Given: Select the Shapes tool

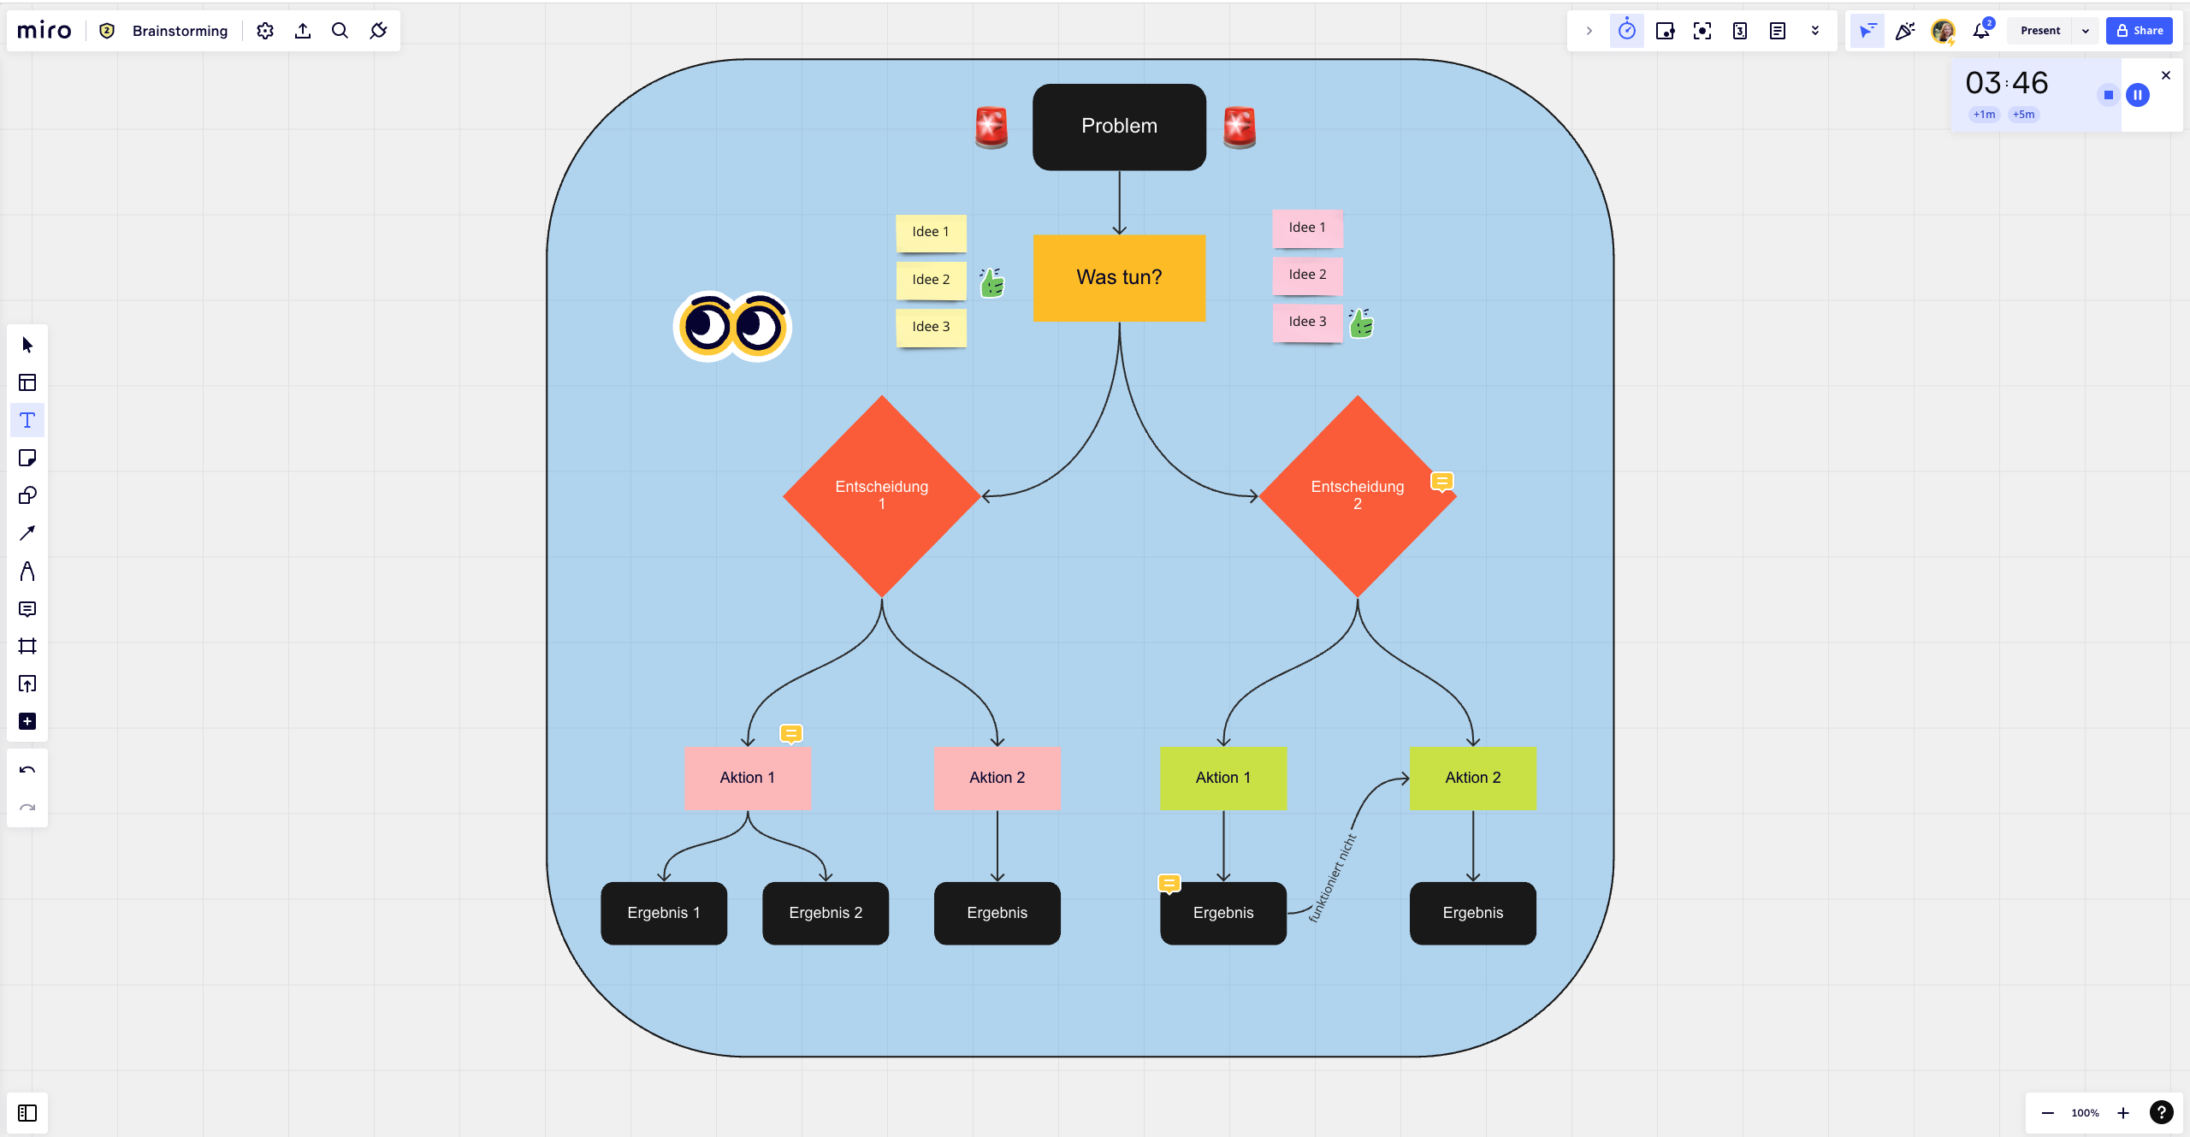Looking at the screenshot, I should 27,495.
